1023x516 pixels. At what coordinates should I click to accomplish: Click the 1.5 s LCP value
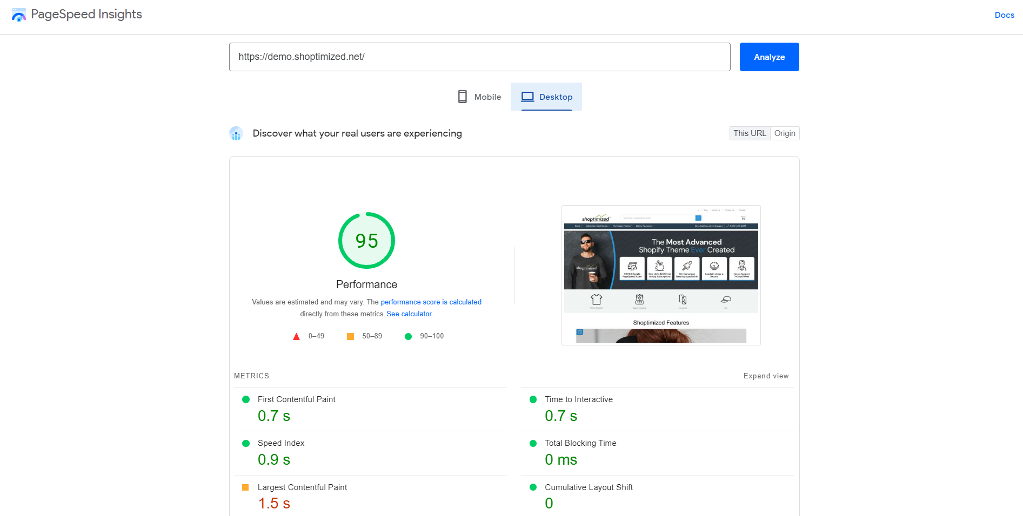[x=274, y=504]
